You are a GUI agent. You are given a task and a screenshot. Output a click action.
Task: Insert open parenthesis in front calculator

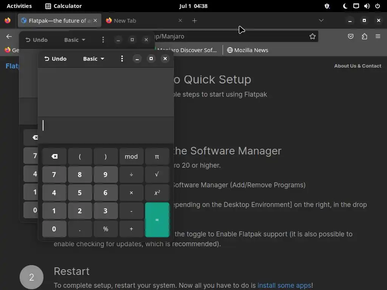(x=80, y=156)
